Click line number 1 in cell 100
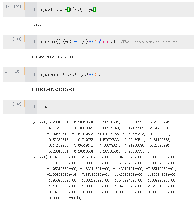 34,42
